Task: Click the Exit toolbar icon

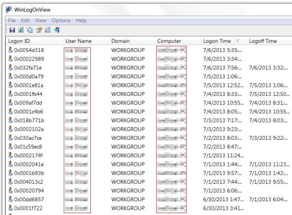Action: (57, 30)
